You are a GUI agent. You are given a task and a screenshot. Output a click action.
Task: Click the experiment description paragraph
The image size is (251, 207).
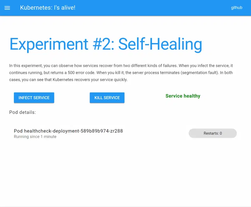pos(121,73)
